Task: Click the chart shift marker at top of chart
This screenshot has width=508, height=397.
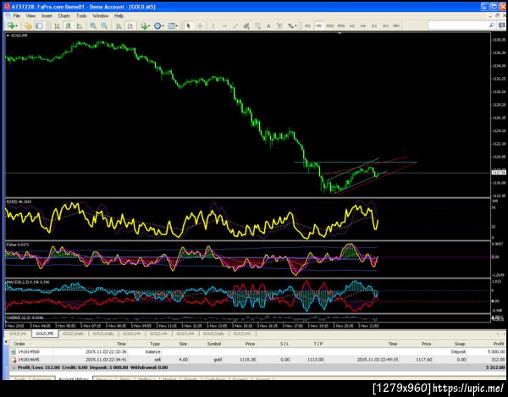Action: pos(340,33)
